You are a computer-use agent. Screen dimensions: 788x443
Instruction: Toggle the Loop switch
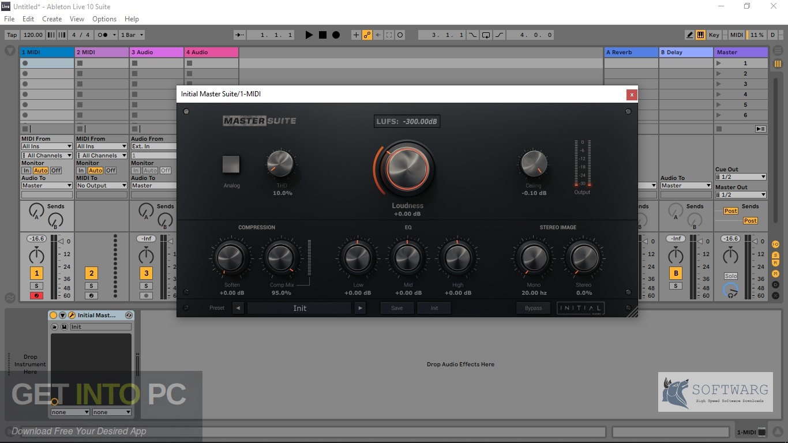click(486, 35)
